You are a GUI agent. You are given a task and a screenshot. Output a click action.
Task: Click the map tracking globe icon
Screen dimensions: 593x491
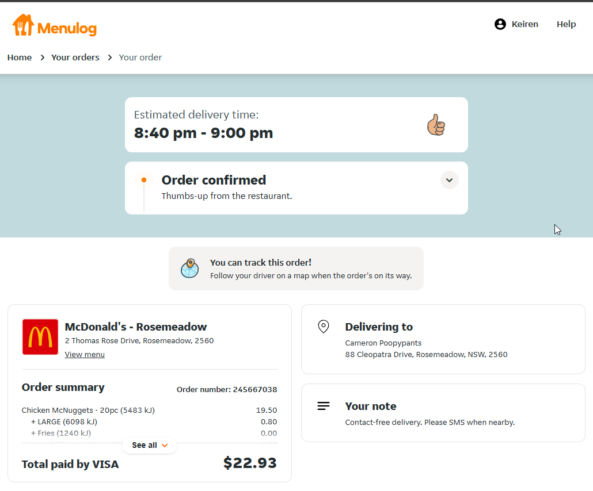pyautogui.click(x=189, y=268)
